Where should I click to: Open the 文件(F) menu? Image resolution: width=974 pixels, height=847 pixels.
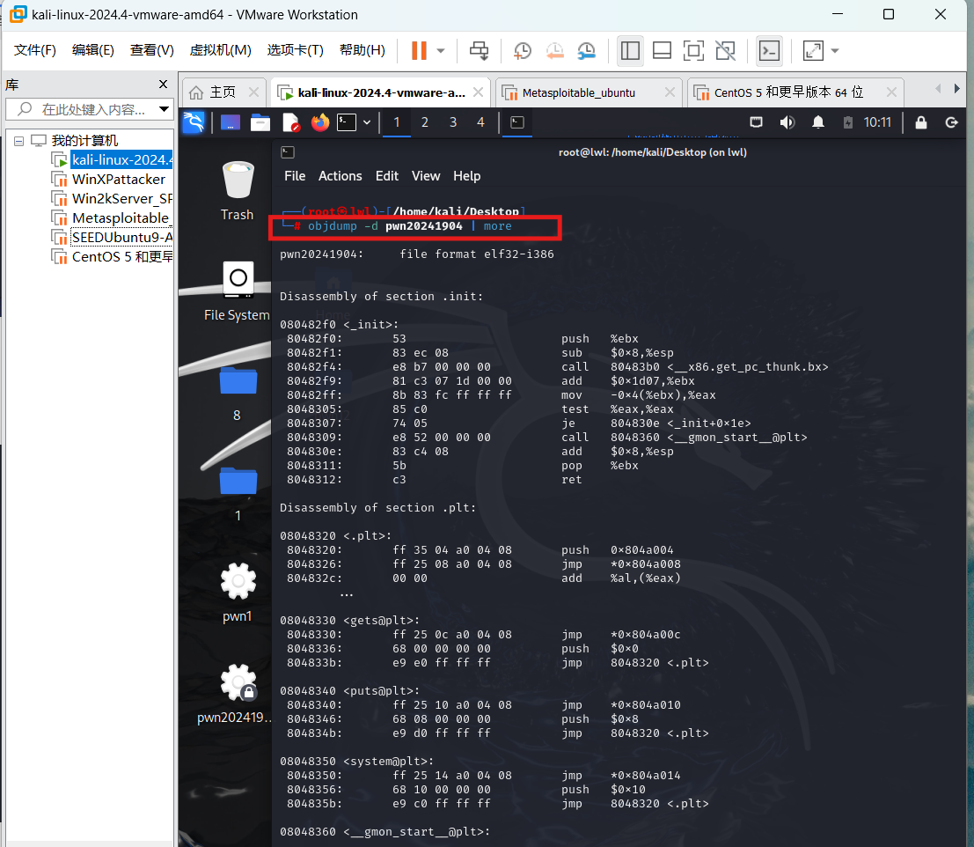(x=35, y=50)
